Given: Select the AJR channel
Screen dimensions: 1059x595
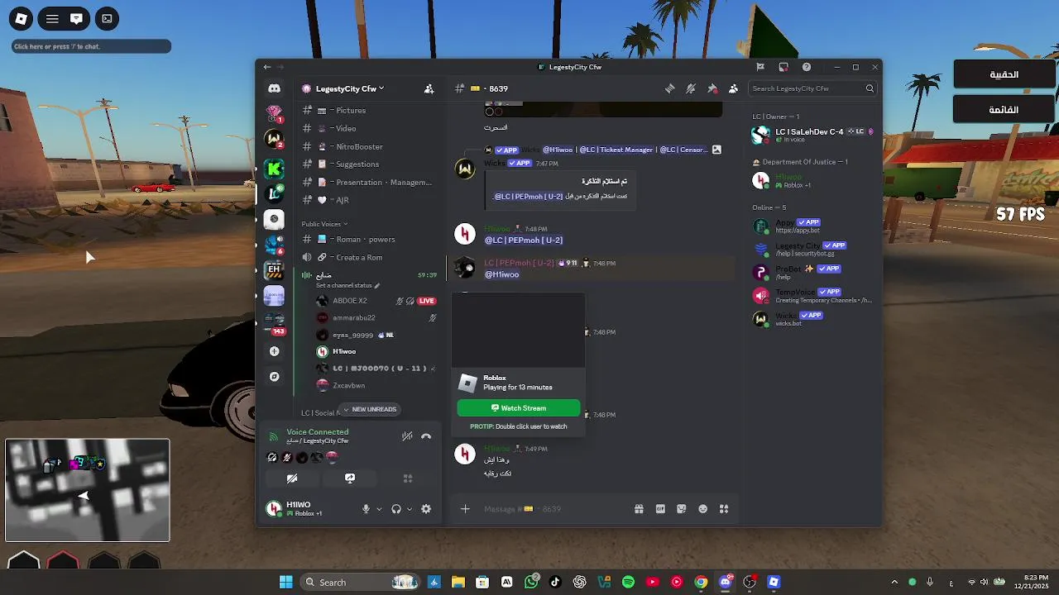Looking at the screenshot, I should pyautogui.click(x=368, y=200).
